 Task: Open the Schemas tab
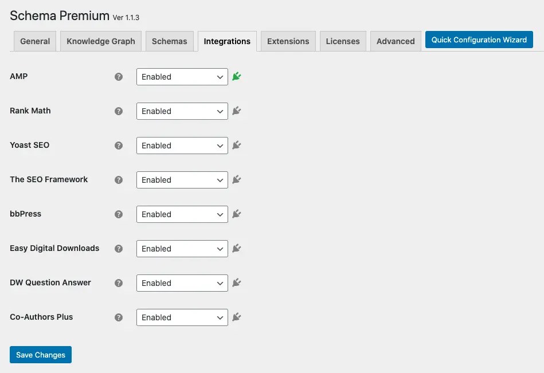click(x=170, y=41)
